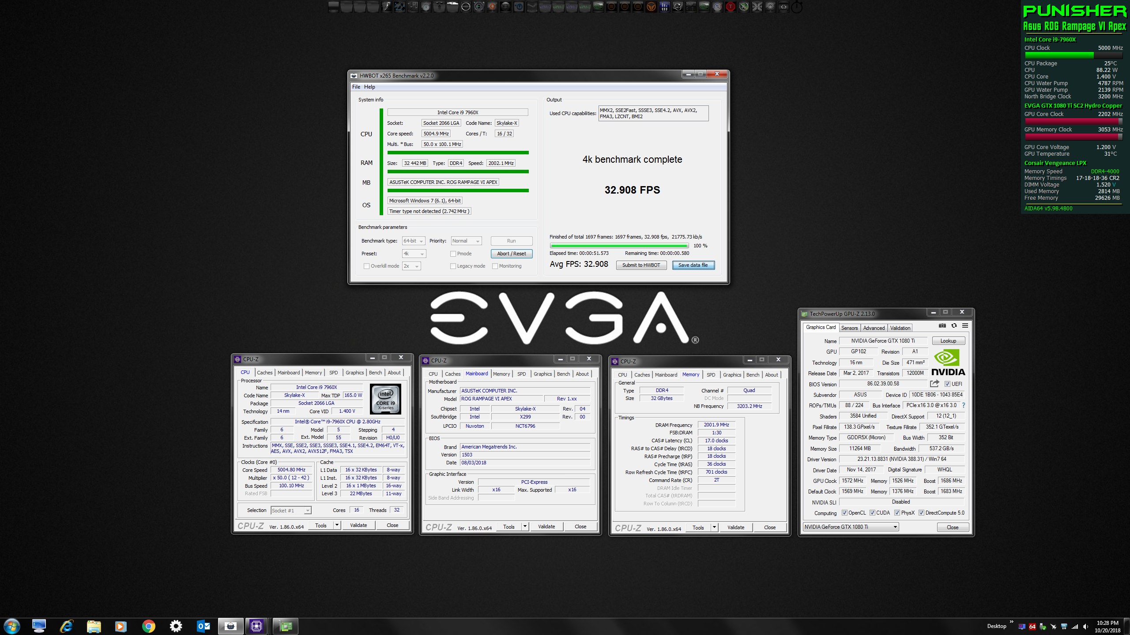Switch to GPU-Z green card taskbar icon
This screenshot has height=635, width=1130.
[286, 626]
